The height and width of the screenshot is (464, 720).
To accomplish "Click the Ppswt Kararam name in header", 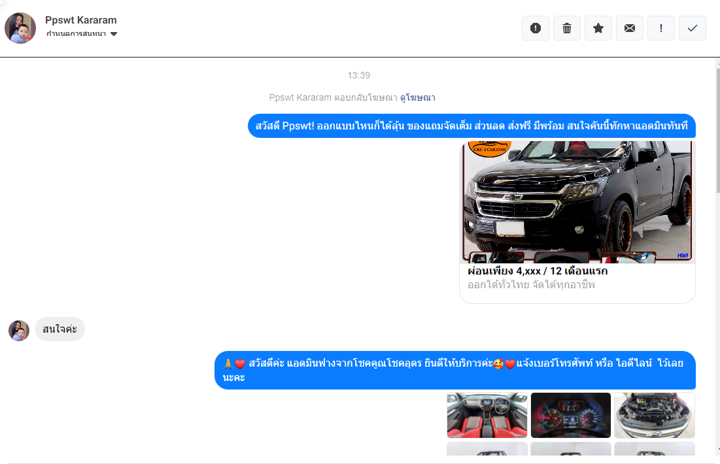I will pos(81,20).
